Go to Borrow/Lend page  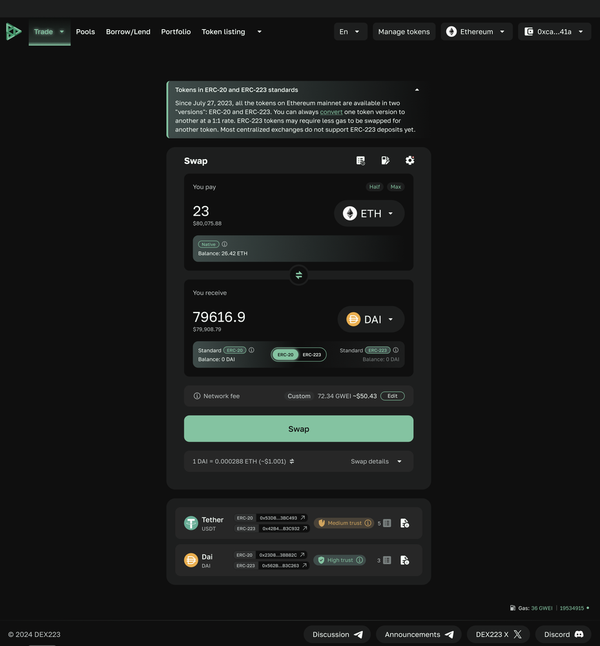point(128,32)
